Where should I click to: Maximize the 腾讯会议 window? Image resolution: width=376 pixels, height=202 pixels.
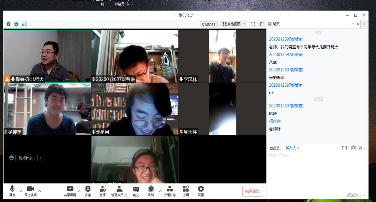[x=356, y=15]
